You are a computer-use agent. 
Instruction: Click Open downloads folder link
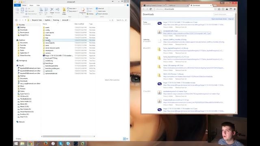pos(219,19)
